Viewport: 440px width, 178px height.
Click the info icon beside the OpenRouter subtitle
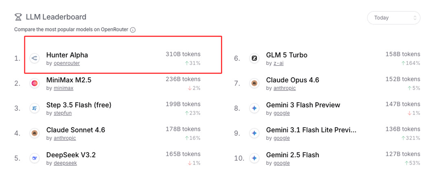pos(133,30)
